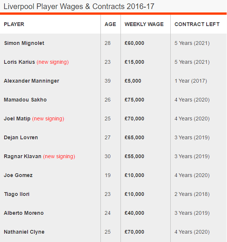This screenshot has height=242, width=227.
Task: Click the Liverpool Player Wages & Contracts title
Action: pos(79,6)
